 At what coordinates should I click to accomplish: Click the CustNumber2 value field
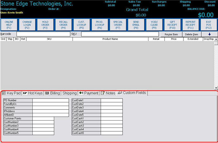43,122
